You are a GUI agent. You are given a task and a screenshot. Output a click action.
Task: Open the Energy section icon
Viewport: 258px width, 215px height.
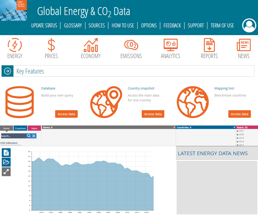pyautogui.click(x=15, y=45)
